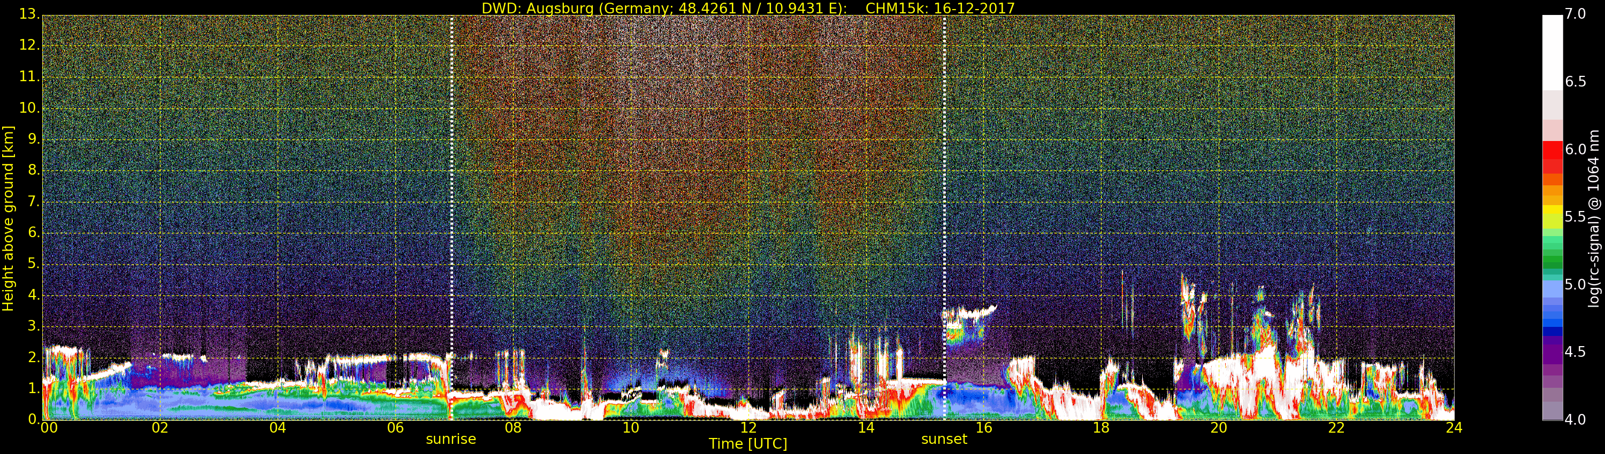Click the '4.0' colorbar tick label
The image size is (1605, 454).
click(x=1576, y=420)
